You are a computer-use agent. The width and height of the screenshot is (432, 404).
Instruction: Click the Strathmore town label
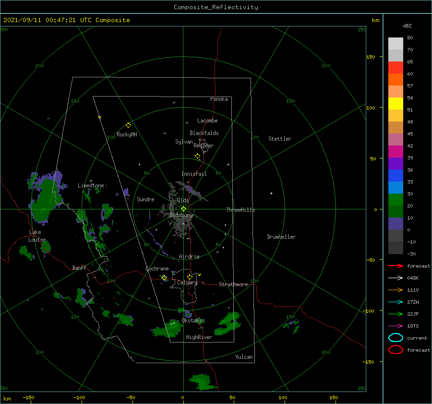(x=233, y=284)
